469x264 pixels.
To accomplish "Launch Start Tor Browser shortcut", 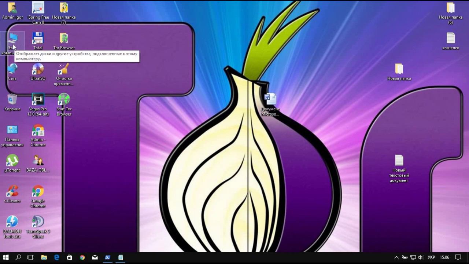I will click(64, 99).
